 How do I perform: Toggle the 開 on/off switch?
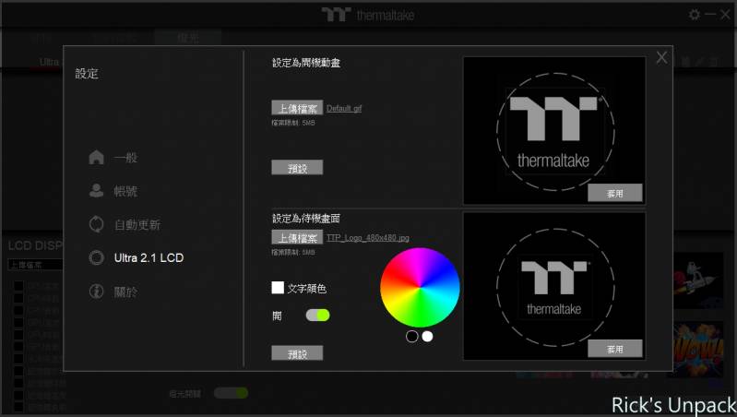click(317, 315)
